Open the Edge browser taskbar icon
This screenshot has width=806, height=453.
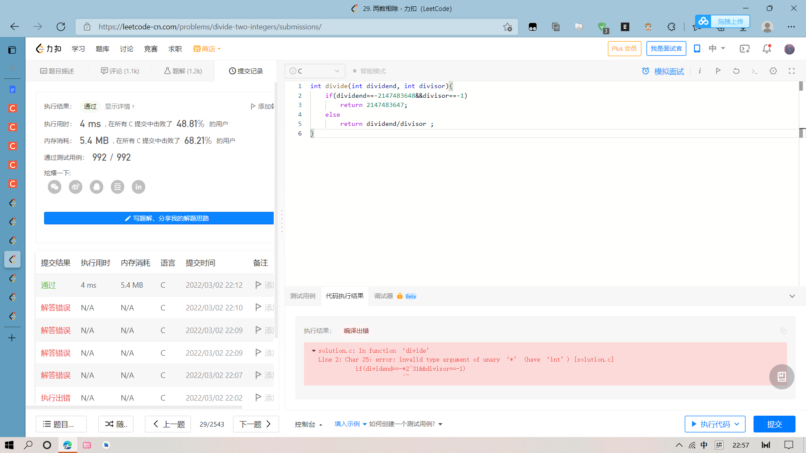pos(67,445)
